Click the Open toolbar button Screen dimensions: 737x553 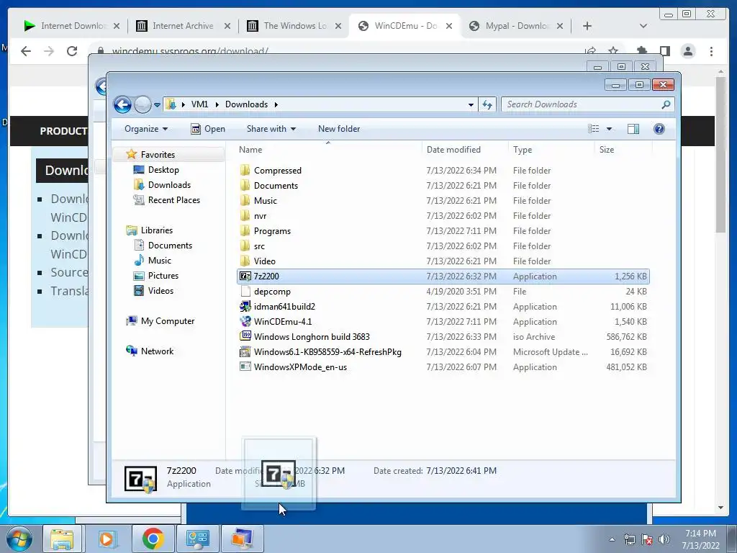click(208, 129)
